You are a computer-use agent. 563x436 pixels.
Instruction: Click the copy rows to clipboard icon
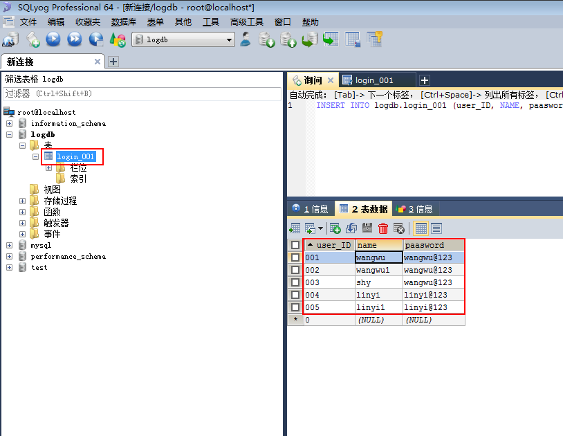311,228
